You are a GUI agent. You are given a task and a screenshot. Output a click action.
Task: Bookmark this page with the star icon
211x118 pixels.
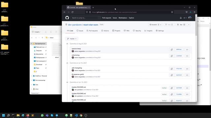point(172,12)
